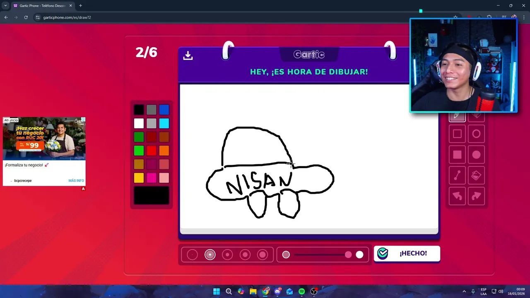Pick the light gray color swatch
The width and height of the screenshot is (530, 298).
tap(152, 123)
